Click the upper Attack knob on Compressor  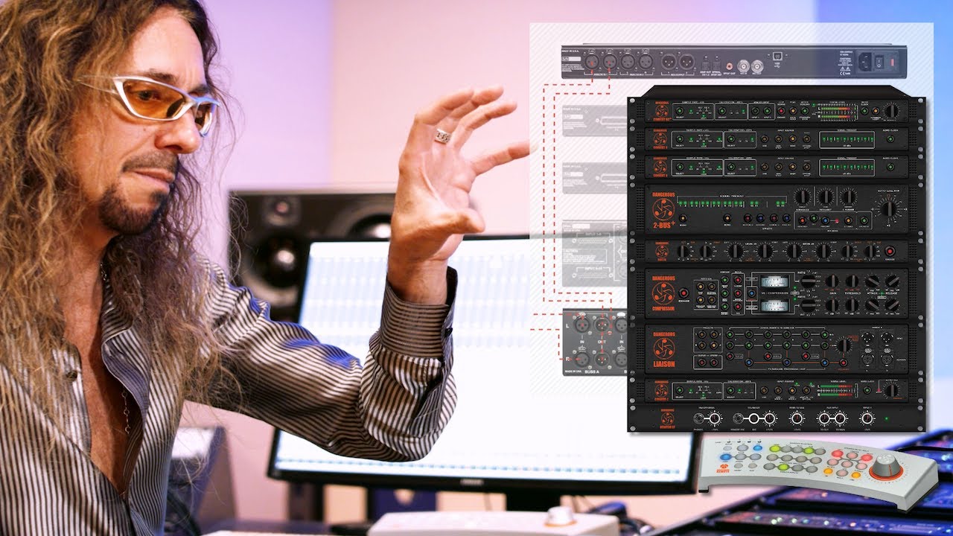pyautogui.click(x=872, y=281)
